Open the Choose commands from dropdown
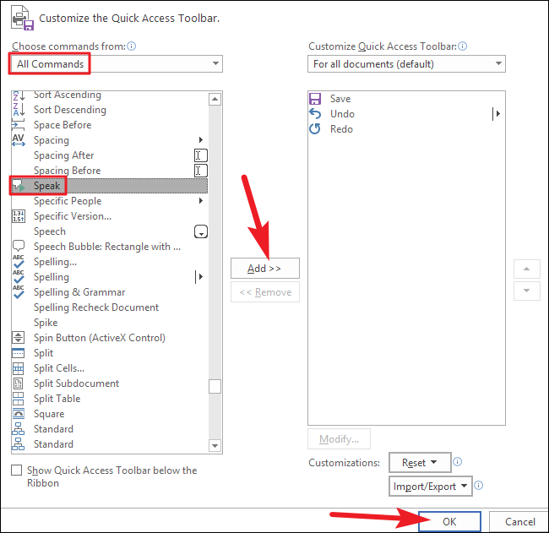The width and height of the screenshot is (549, 533). [117, 63]
